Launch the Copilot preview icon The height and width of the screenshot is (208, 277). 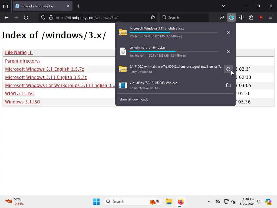pos(268,201)
